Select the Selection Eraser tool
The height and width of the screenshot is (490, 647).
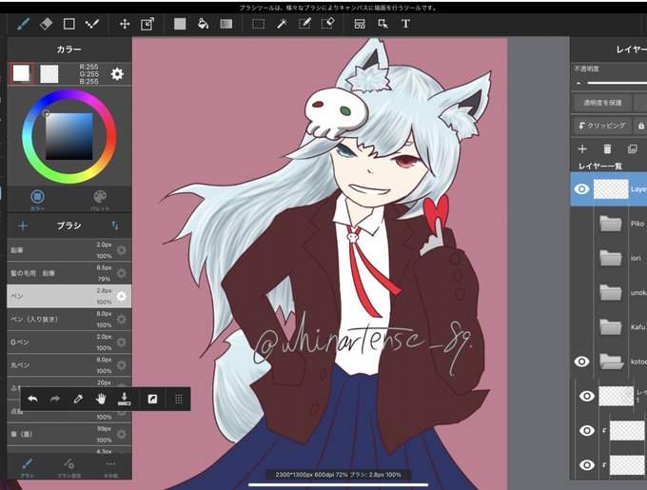(x=327, y=24)
